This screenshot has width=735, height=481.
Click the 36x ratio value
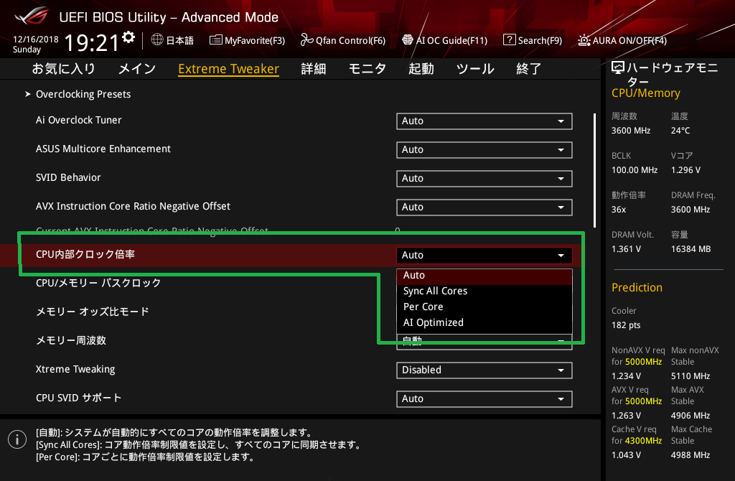619,210
